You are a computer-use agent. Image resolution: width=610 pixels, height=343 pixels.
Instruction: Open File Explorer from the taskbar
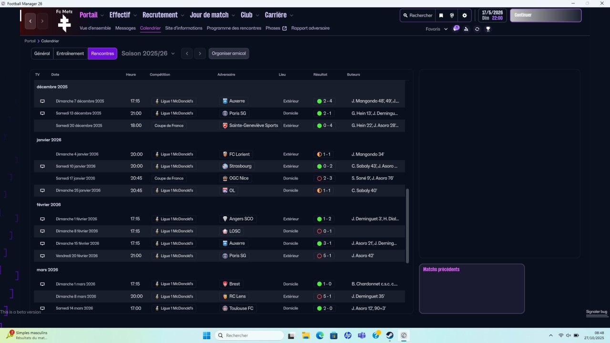306,335
